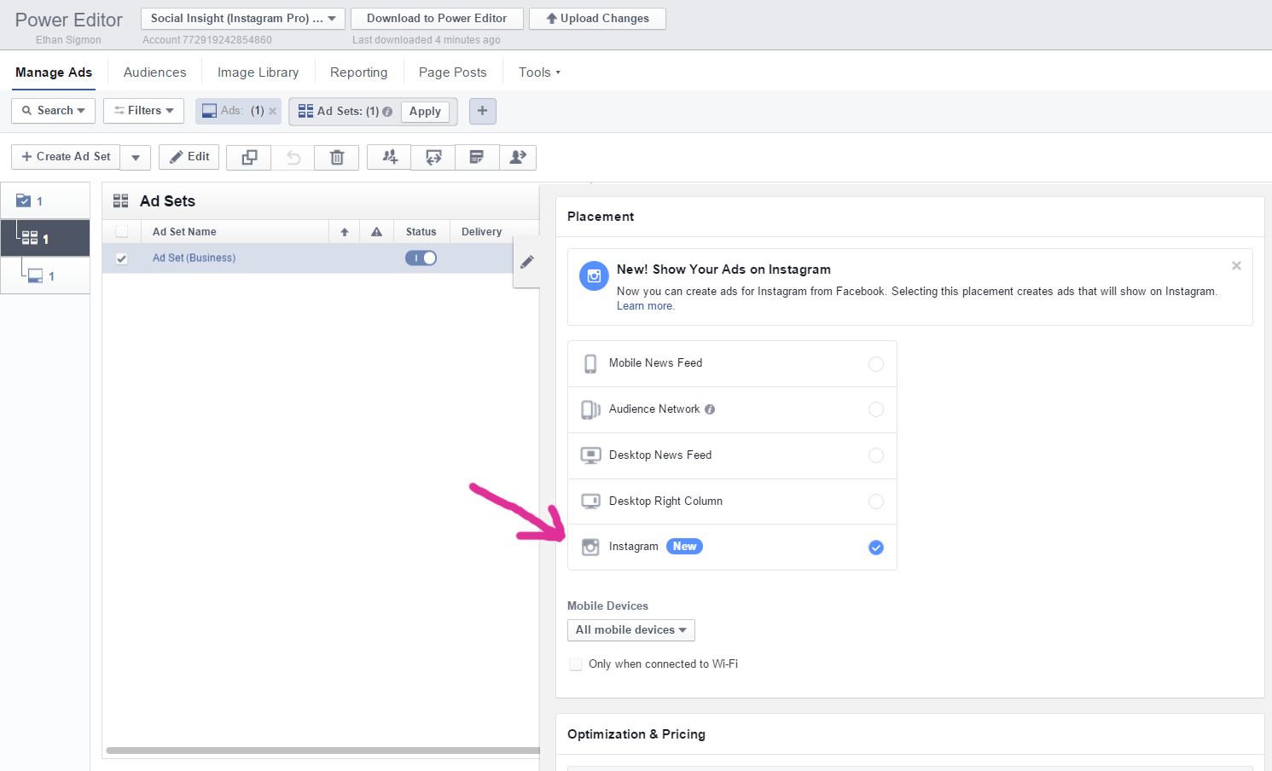Click the Mobile News Feed phone icon
The height and width of the screenshot is (771, 1272).
point(590,364)
